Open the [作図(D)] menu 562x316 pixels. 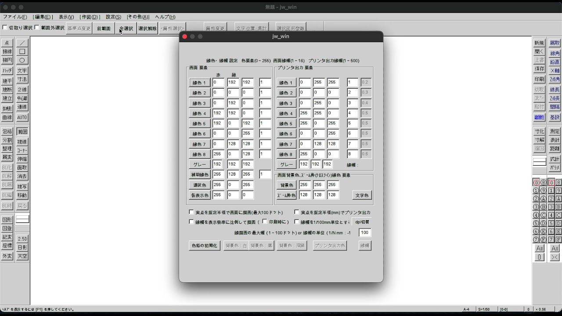tap(90, 17)
